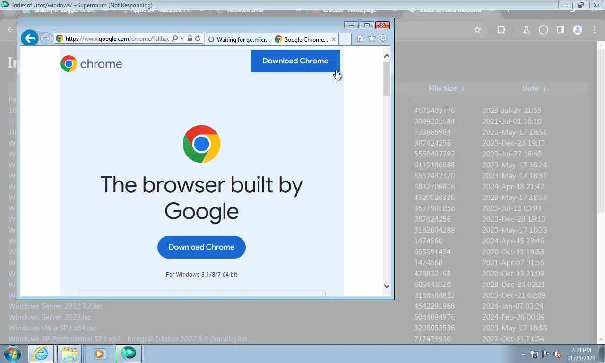Toggle Supermium side panel icon
The image size is (605, 363).
(561, 30)
